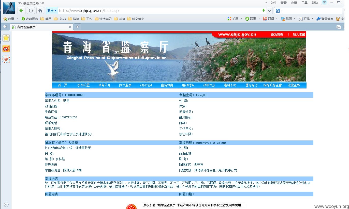Expand the 游戏 dropdown arrow
349x209 pixels.
[312, 19]
